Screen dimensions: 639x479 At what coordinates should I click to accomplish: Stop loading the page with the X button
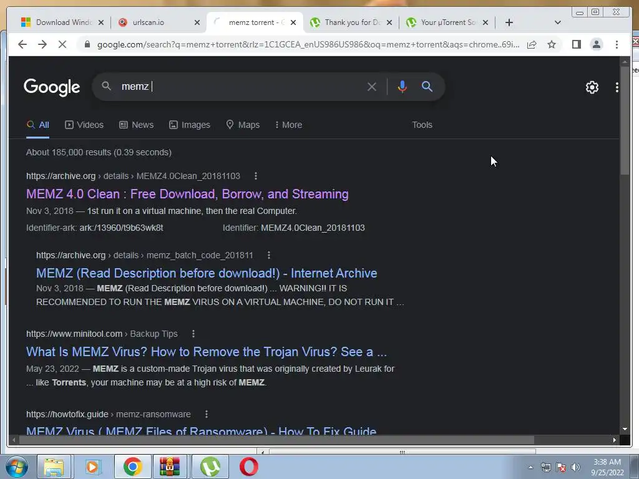point(62,44)
